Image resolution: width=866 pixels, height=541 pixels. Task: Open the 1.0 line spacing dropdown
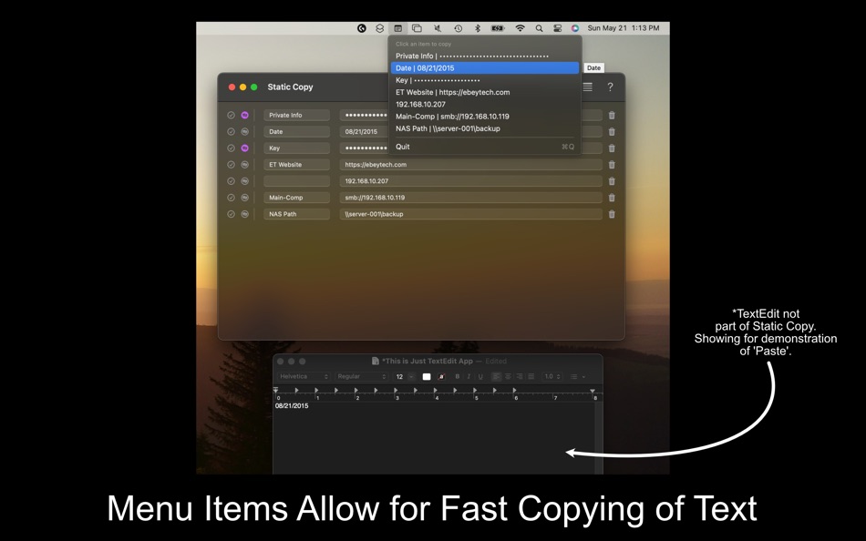(x=552, y=376)
